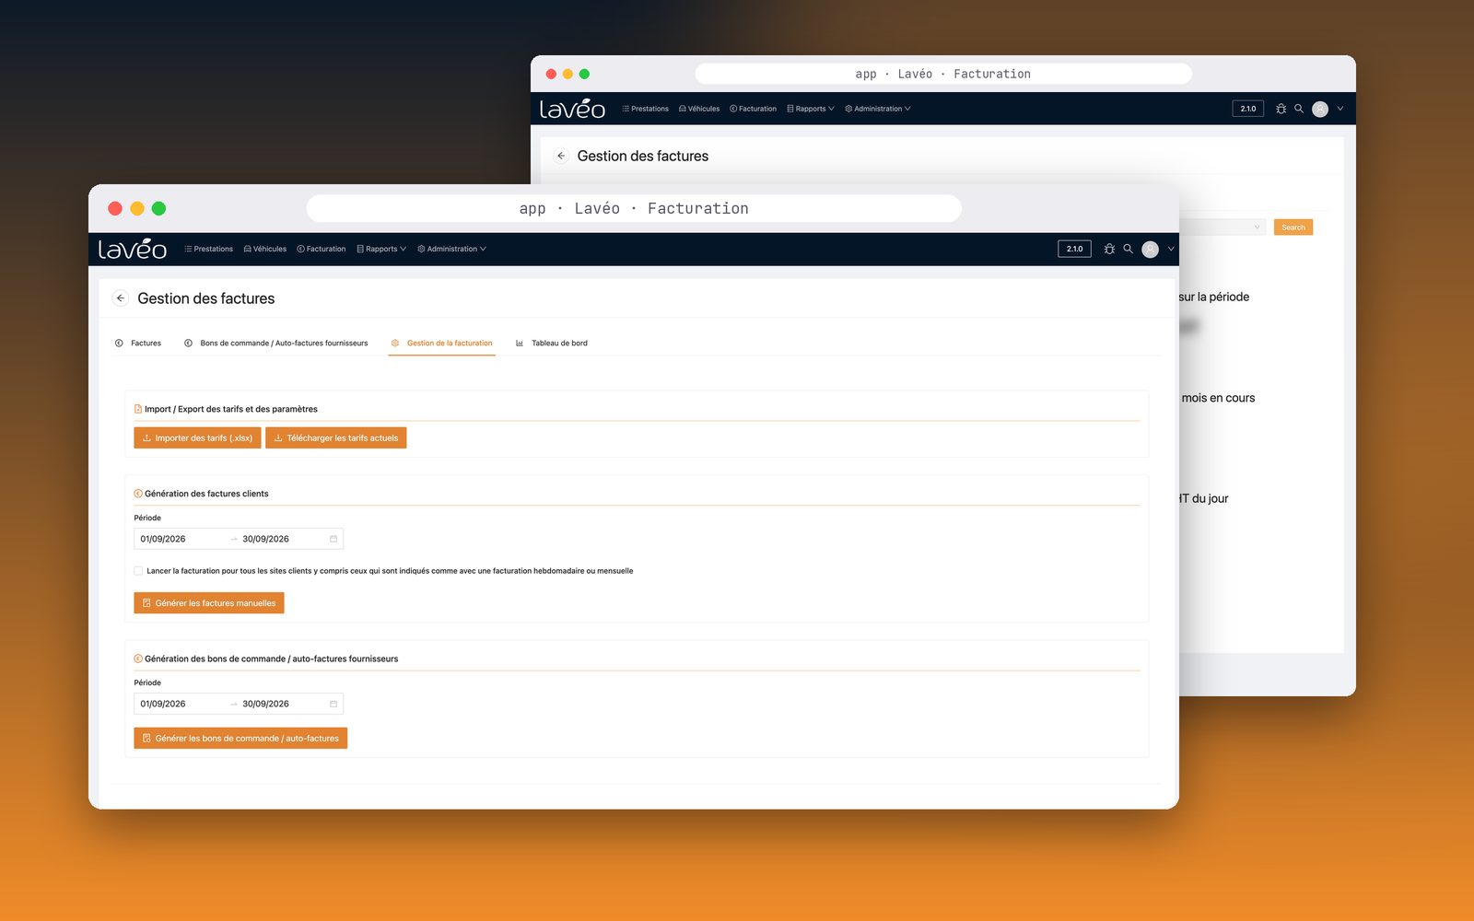The image size is (1474, 921).
Task: Click the Lavéo logo in the back window
Action: pos(572,109)
